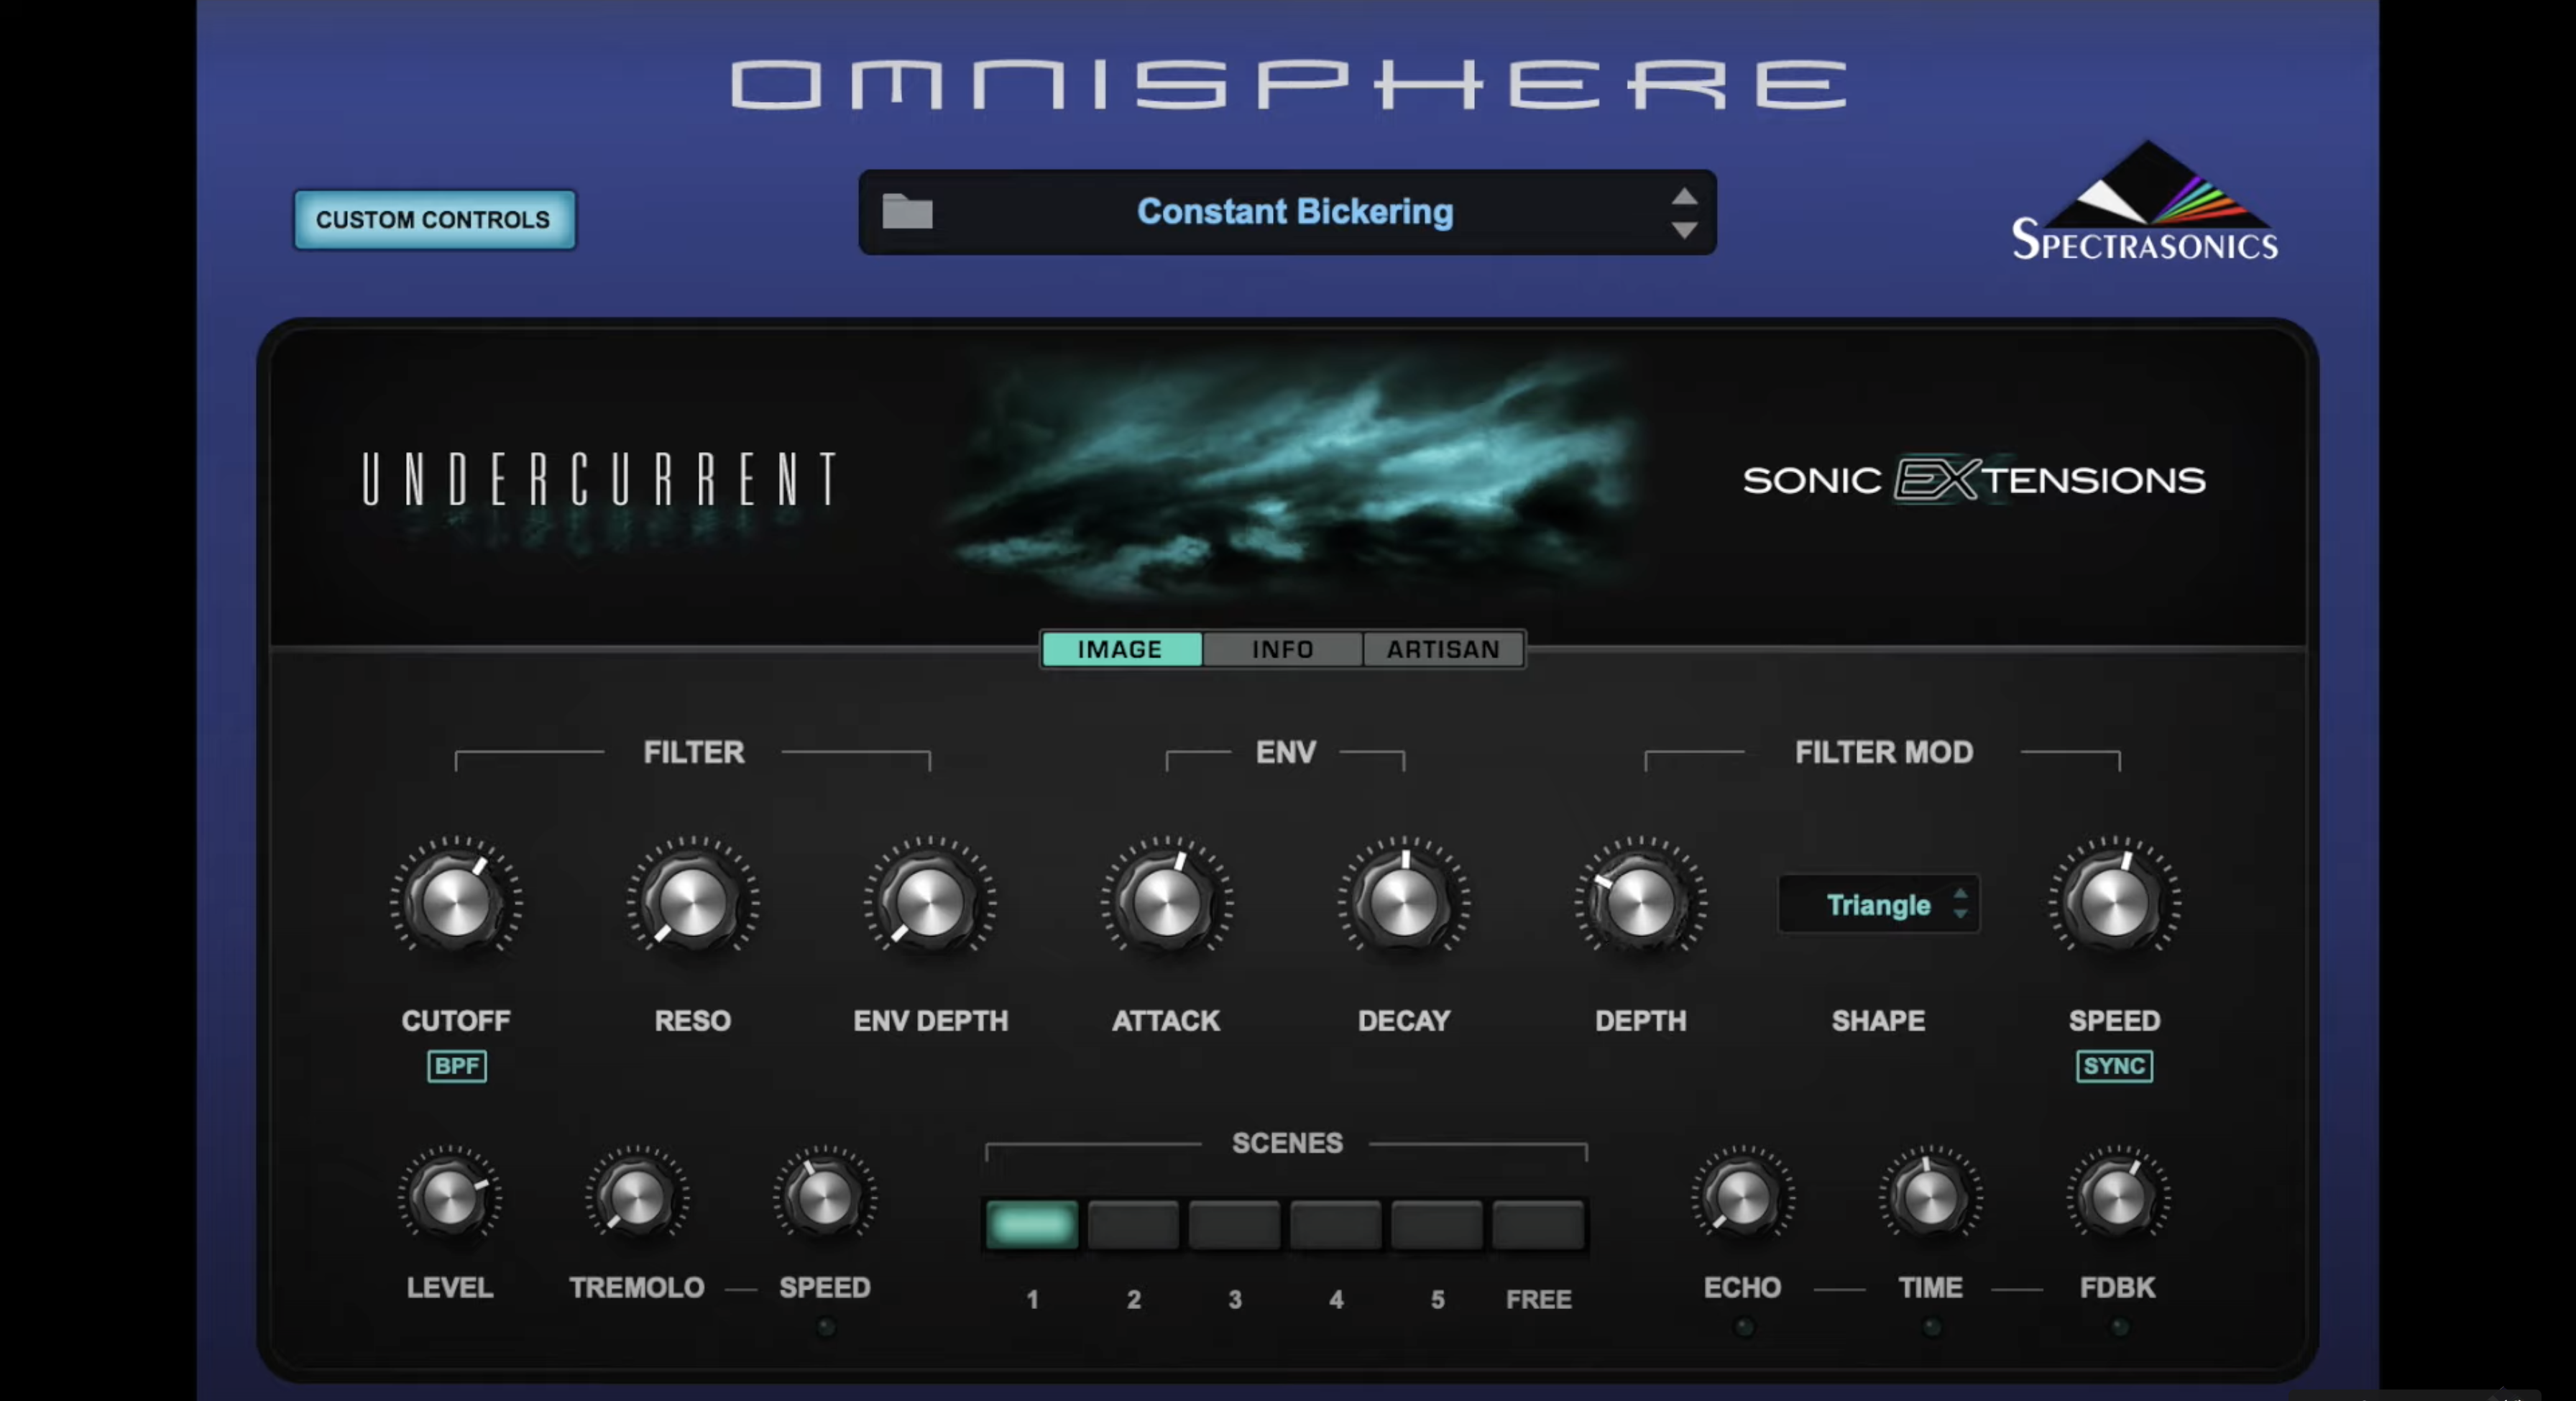Viewport: 2576px width, 1401px height.
Task: Step to previous patch with up arrow
Action: (x=1684, y=196)
